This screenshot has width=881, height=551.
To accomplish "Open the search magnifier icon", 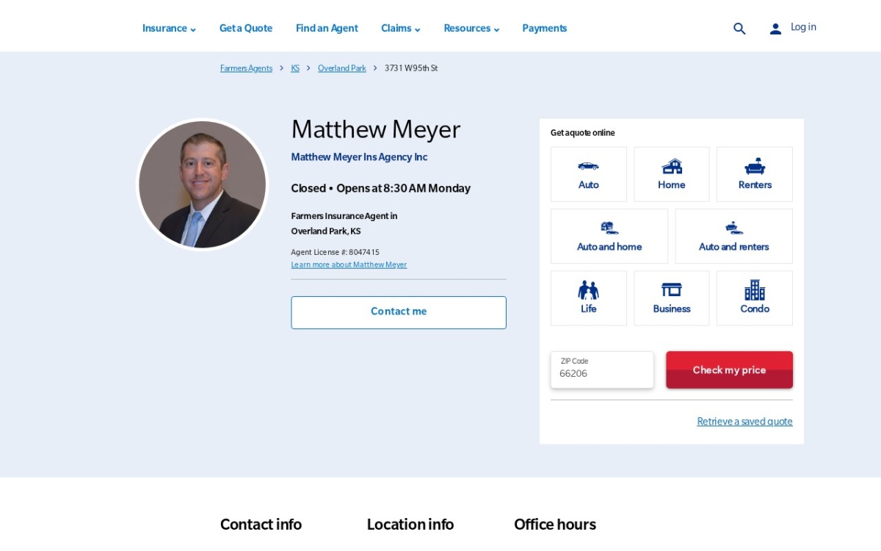I will [739, 29].
